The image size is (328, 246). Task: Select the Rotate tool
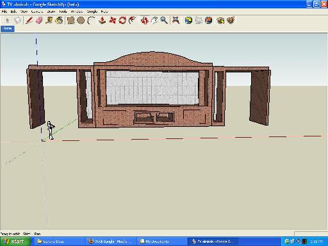pos(122,20)
